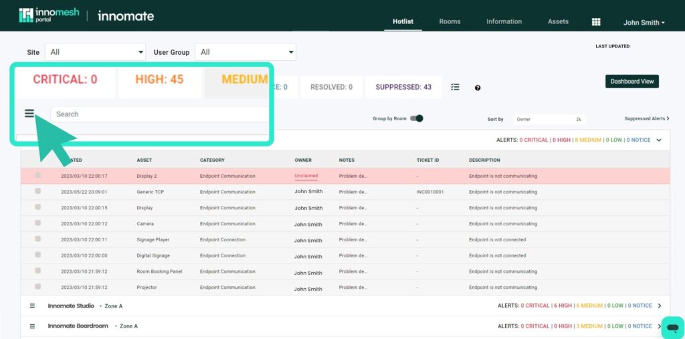The width and height of the screenshot is (685, 339).
Task: Click John Smith owner in Camera row
Action: coord(308,225)
